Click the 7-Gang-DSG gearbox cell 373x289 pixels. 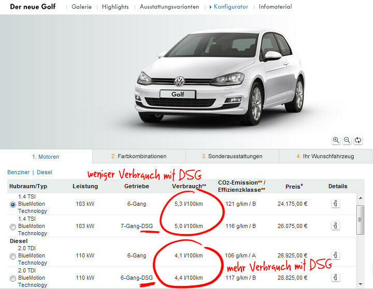[137, 226]
